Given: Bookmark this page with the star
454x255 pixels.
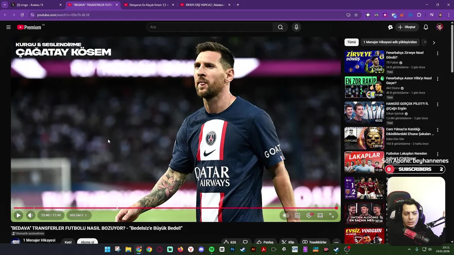Looking at the screenshot, I should tap(356, 15).
